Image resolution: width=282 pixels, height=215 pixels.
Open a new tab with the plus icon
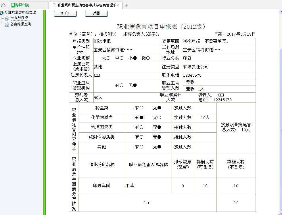[126, 5]
